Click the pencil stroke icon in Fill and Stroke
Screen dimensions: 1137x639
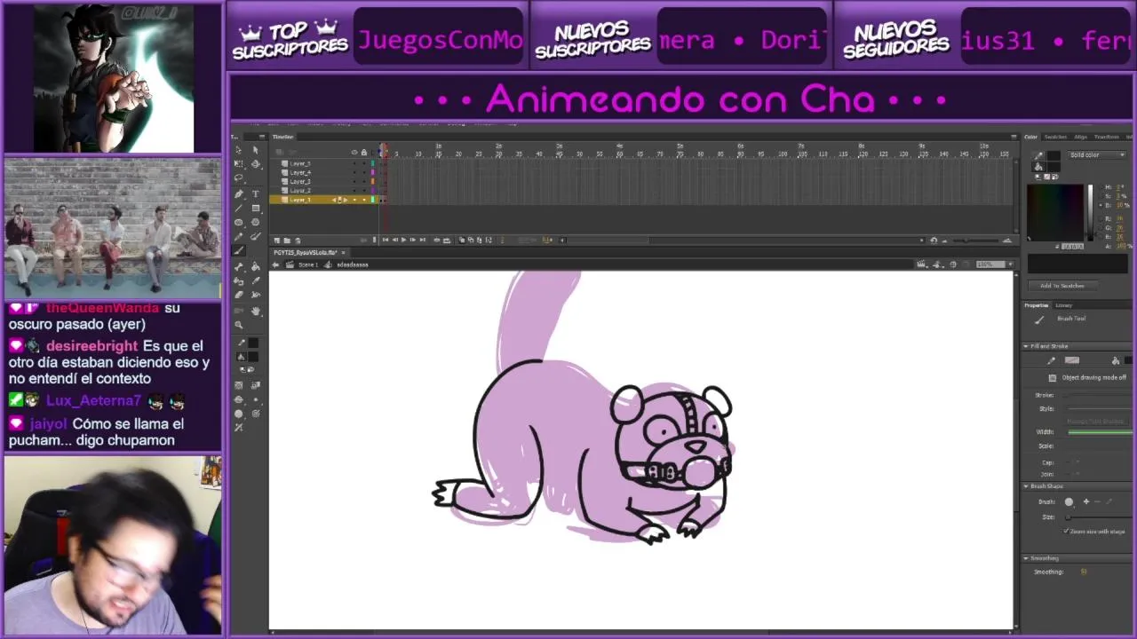point(1052,360)
